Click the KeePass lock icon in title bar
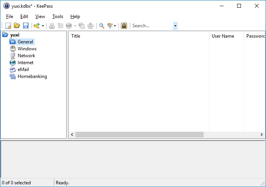Viewport: 266px width, 187px height. coord(7,6)
